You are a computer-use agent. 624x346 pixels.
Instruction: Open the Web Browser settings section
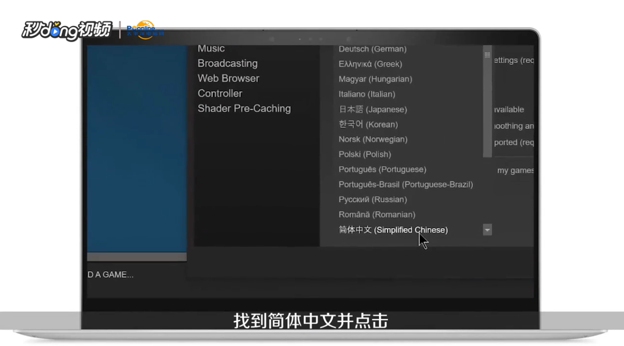pyautogui.click(x=228, y=78)
